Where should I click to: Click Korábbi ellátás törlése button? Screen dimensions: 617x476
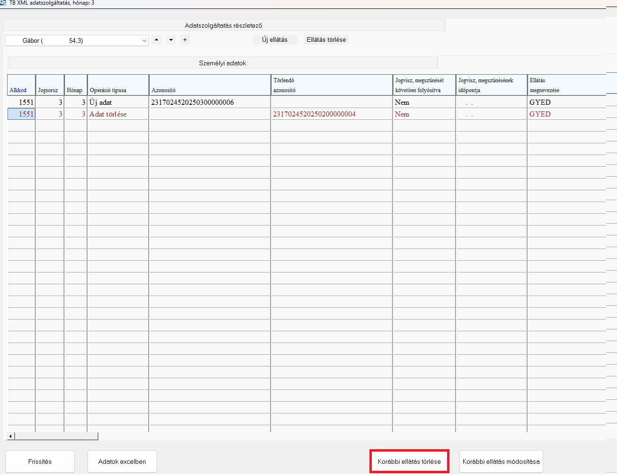coord(409,461)
